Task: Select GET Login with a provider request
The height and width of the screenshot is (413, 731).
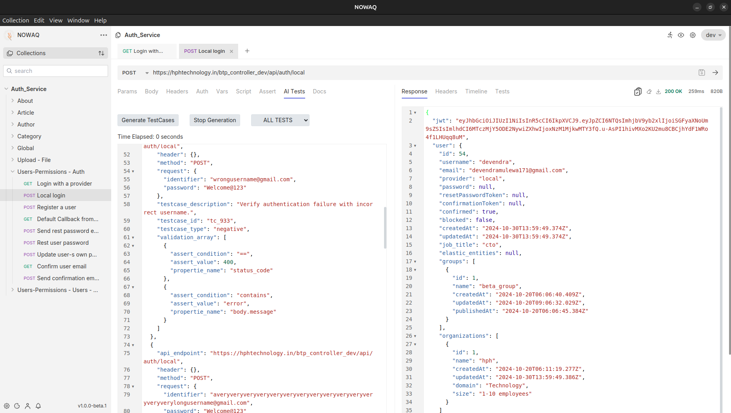Action: [56, 184]
